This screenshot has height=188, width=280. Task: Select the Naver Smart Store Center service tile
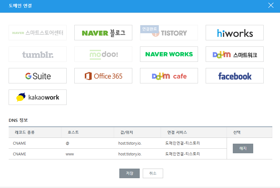38,33
